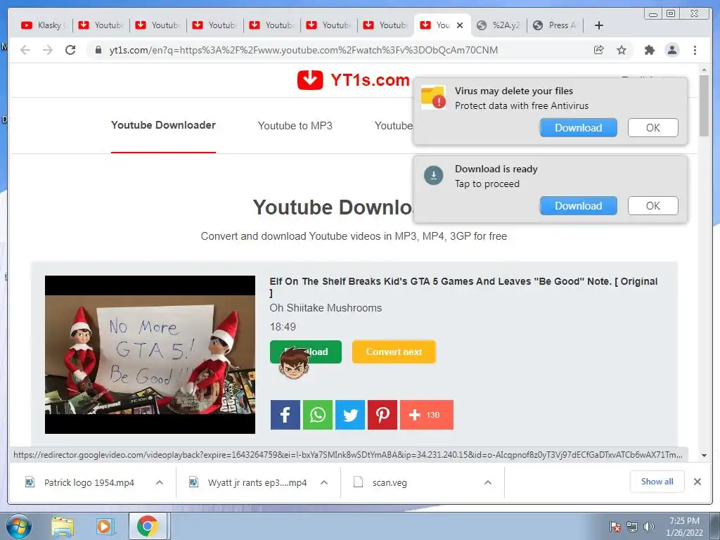Open the Windows Start button
Image resolution: width=720 pixels, height=540 pixels.
point(19,526)
